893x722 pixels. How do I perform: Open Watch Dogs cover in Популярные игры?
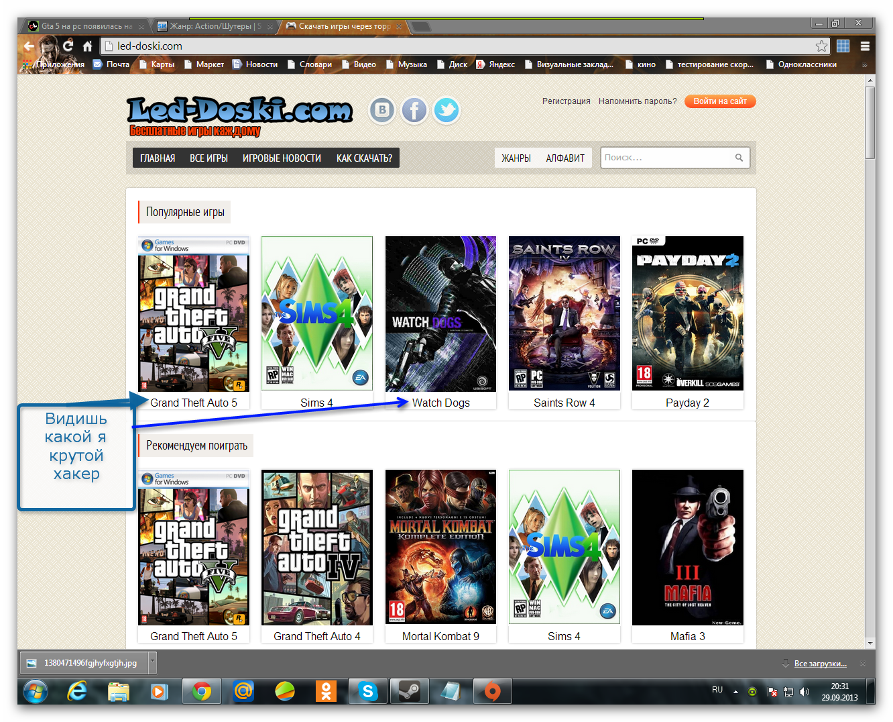tap(440, 313)
